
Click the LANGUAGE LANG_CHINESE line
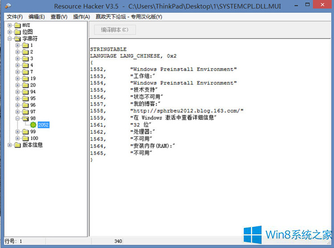click(x=133, y=56)
